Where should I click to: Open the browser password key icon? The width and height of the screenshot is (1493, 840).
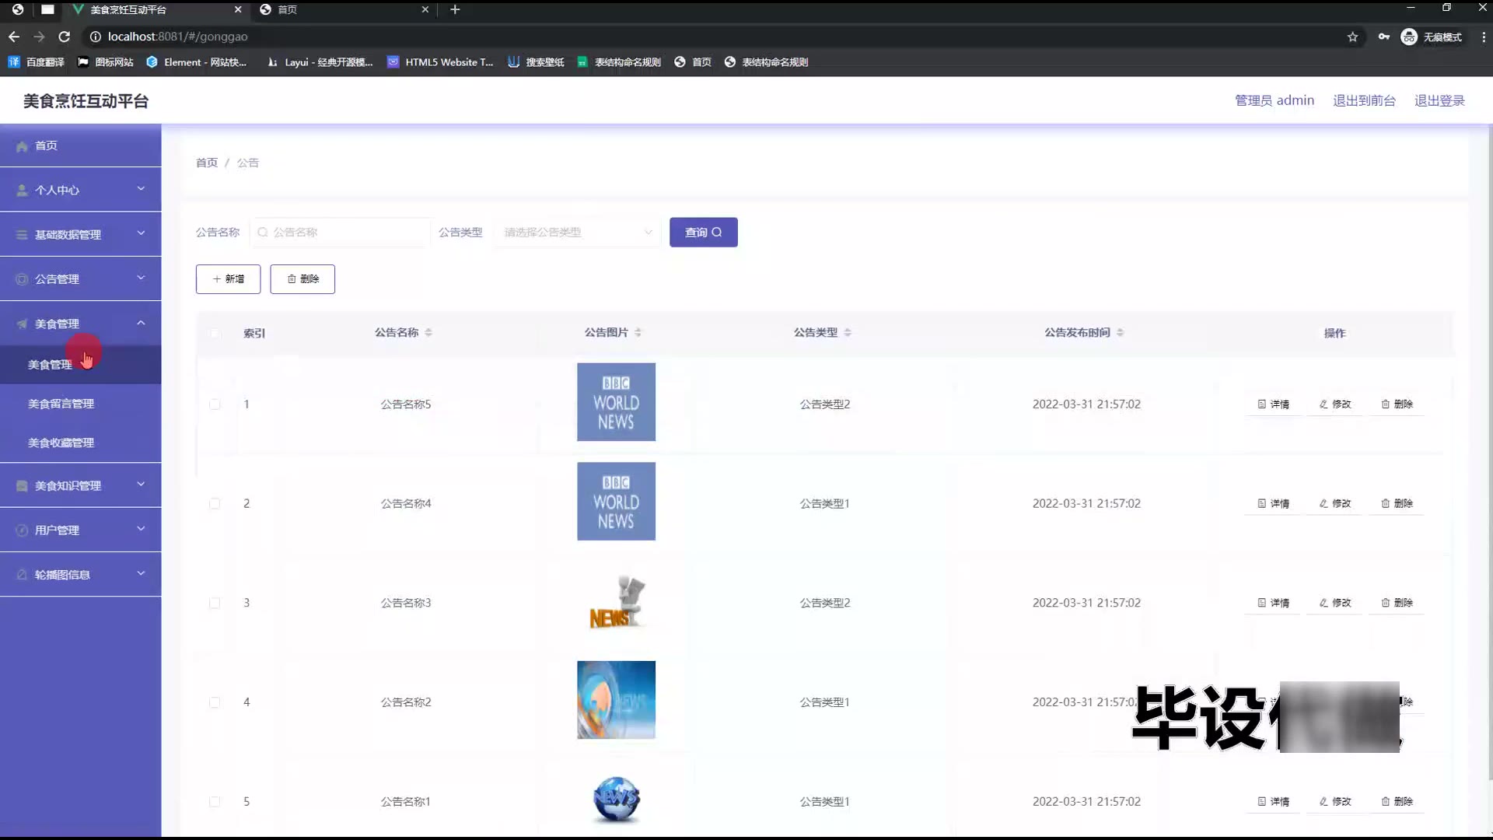(x=1383, y=37)
